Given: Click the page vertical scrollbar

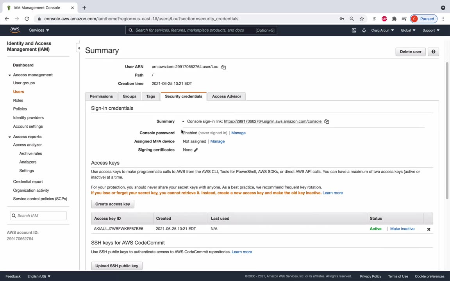Looking at the screenshot, I should 447,130.
